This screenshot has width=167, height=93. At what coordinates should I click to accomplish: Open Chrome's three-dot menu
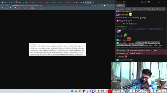(113, 5)
